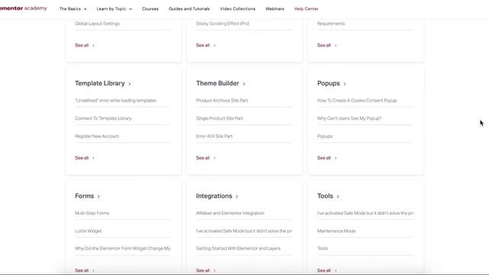The width and height of the screenshot is (489, 275).
Task: Expand Learn by Topic dropdown menu
Action: point(114,9)
